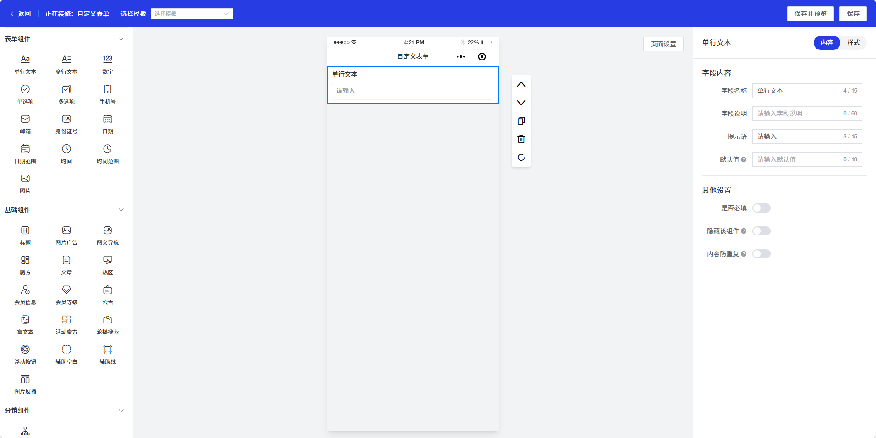
Task: Switch to the 样式 style tab
Action: tap(853, 43)
